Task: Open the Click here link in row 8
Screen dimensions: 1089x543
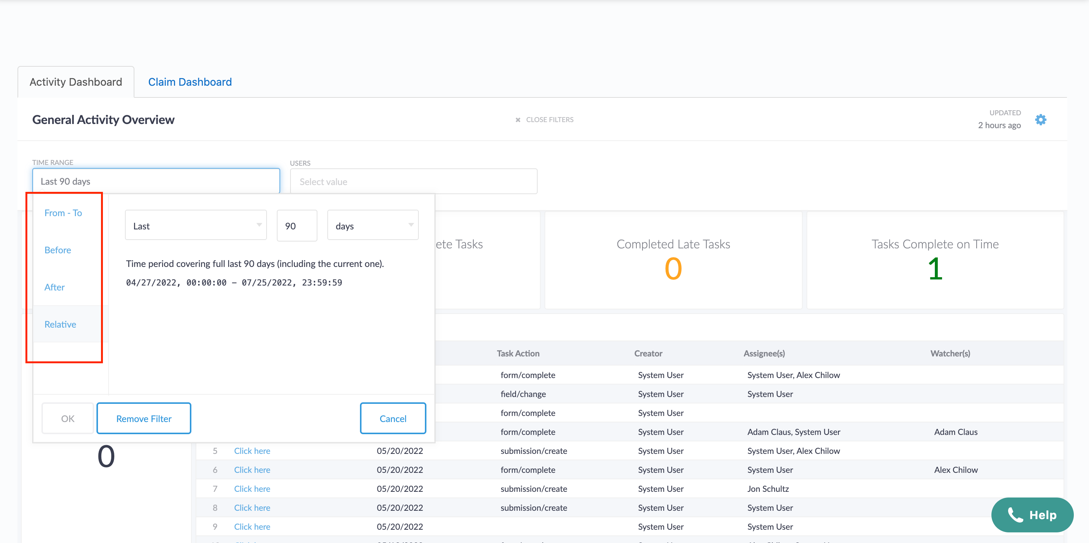Action: point(252,508)
